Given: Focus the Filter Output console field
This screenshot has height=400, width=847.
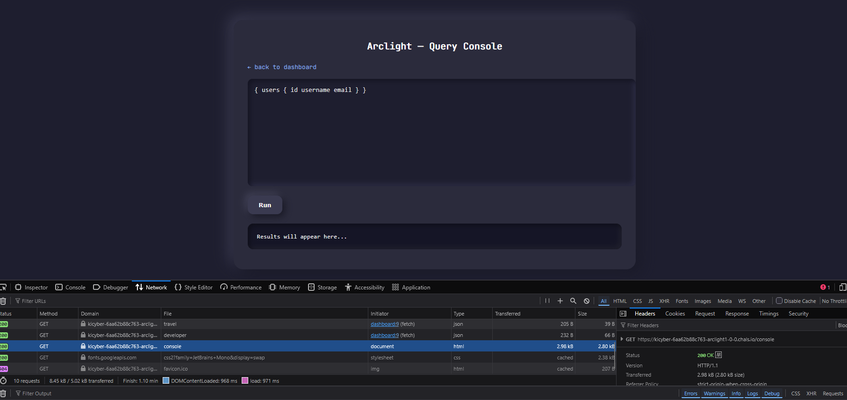Looking at the screenshot, I should coord(346,393).
